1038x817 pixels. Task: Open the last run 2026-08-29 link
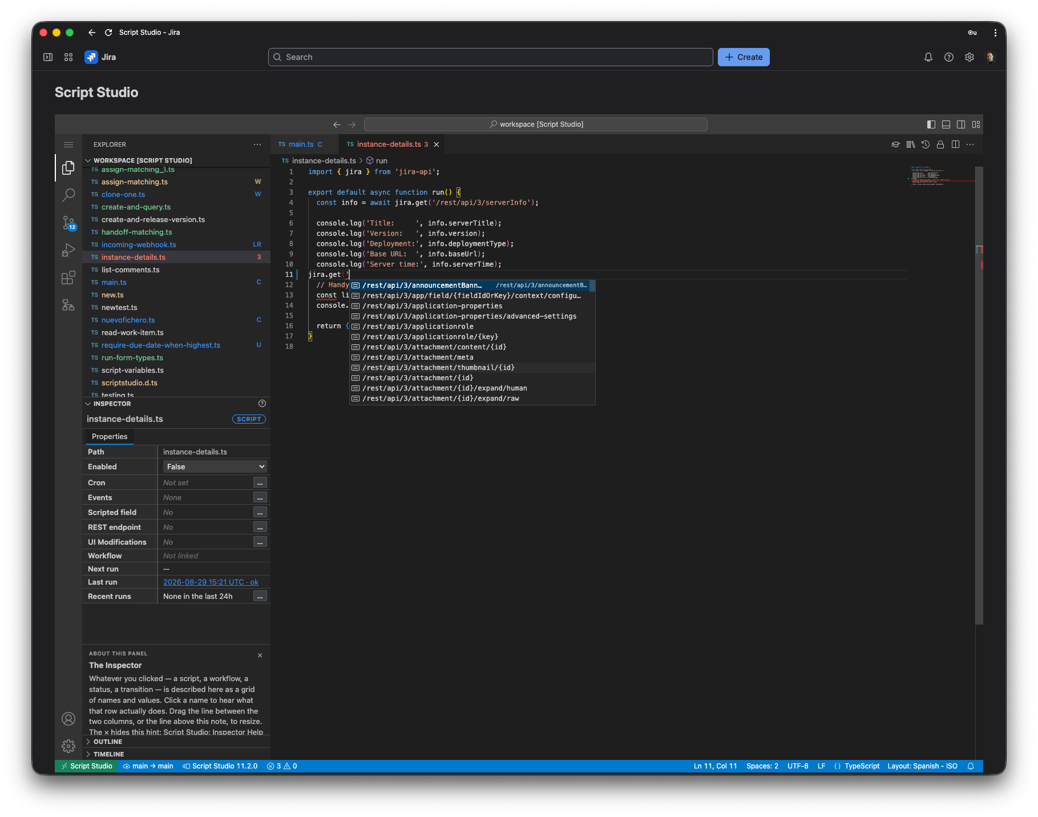[x=211, y=582]
